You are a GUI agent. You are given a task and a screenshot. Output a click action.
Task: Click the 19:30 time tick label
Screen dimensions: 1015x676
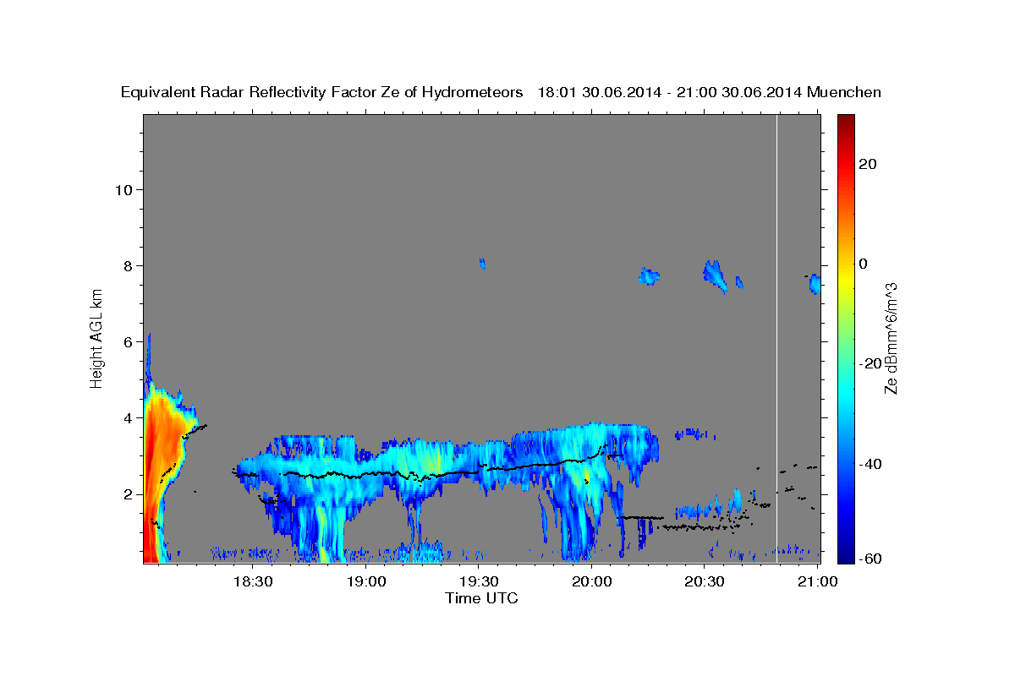click(x=479, y=581)
